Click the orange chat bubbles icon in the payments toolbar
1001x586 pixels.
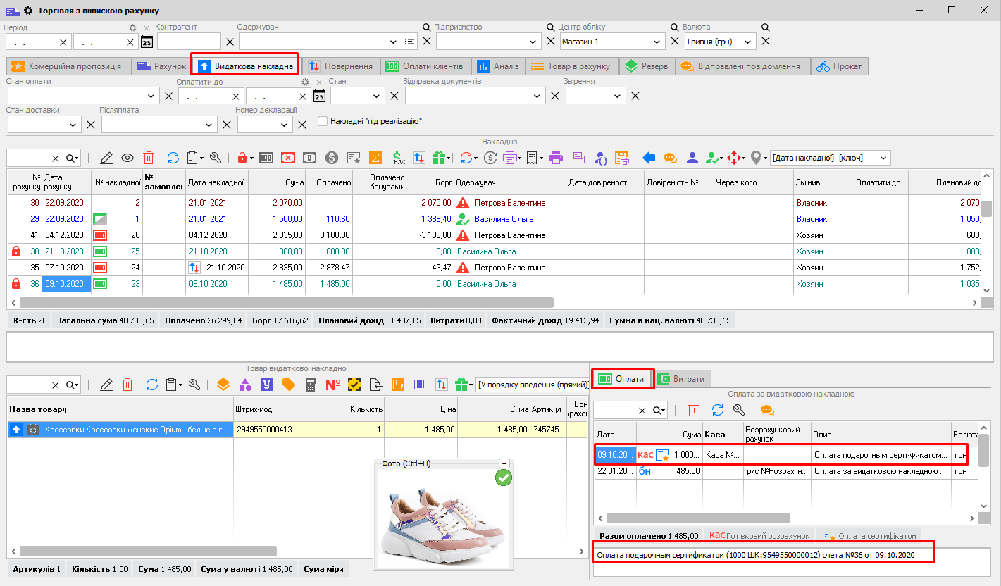[767, 410]
